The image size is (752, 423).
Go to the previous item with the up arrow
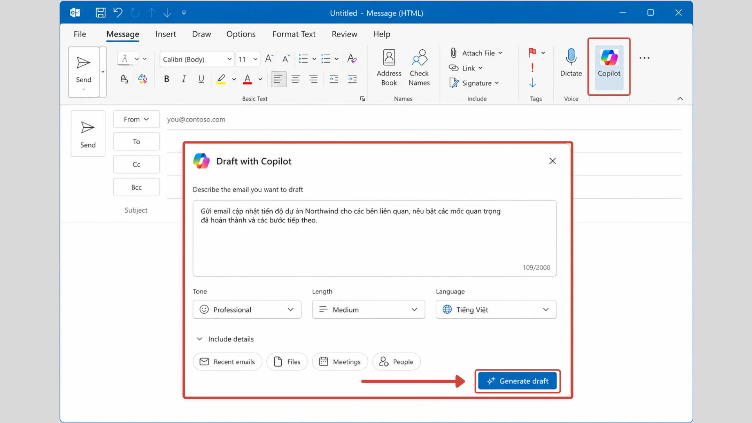coord(152,13)
